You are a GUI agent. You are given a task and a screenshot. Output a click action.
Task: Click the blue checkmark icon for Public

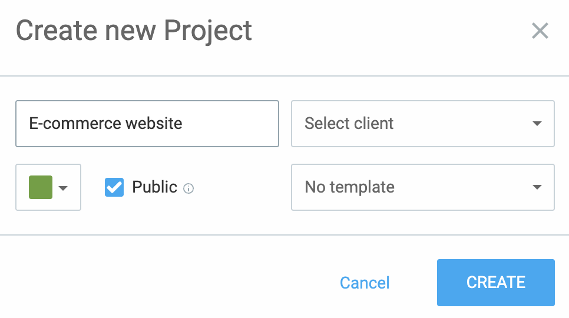pyautogui.click(x=114, y=187)
